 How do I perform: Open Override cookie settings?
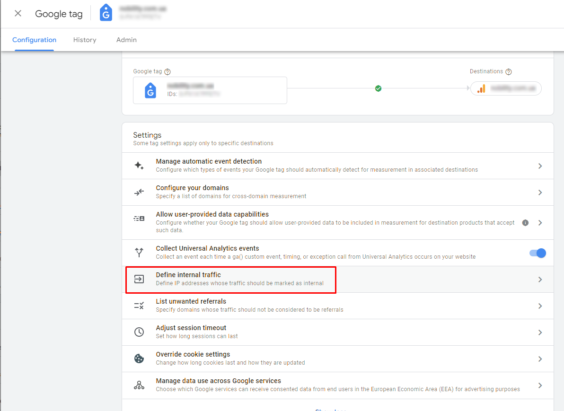coord(337,359)
